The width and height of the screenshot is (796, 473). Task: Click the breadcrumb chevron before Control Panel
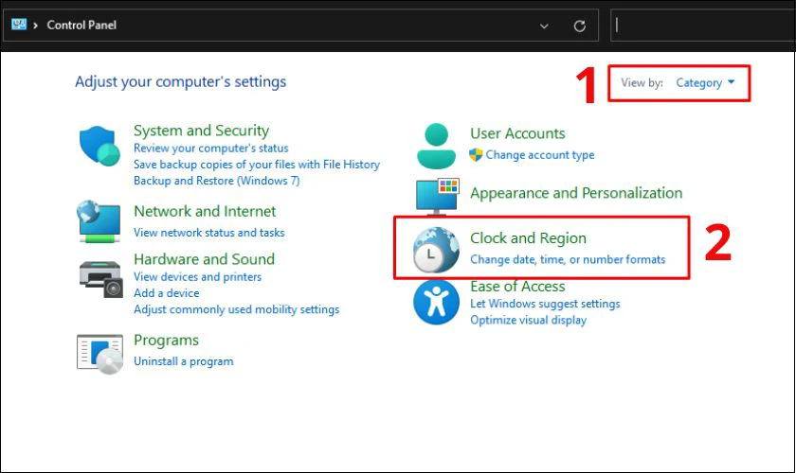tap(35, 26)
